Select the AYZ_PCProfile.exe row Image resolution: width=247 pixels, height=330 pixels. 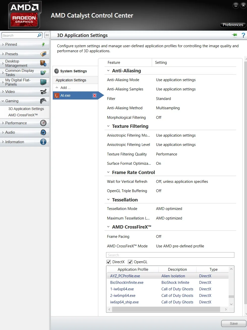click(x=168, y=276)
